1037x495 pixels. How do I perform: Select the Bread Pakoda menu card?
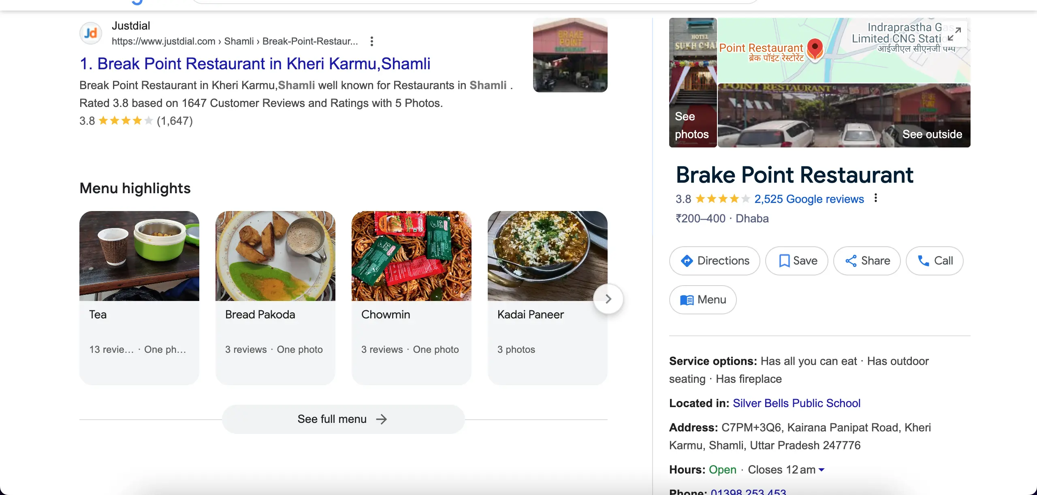point(275,298)
